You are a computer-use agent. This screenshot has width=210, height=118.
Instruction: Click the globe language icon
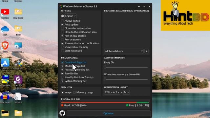pyautogui.click(x=62, y=16)
